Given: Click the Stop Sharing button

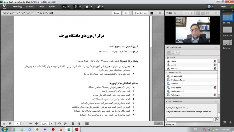Looking at the screenshot, I should [141, 13].
